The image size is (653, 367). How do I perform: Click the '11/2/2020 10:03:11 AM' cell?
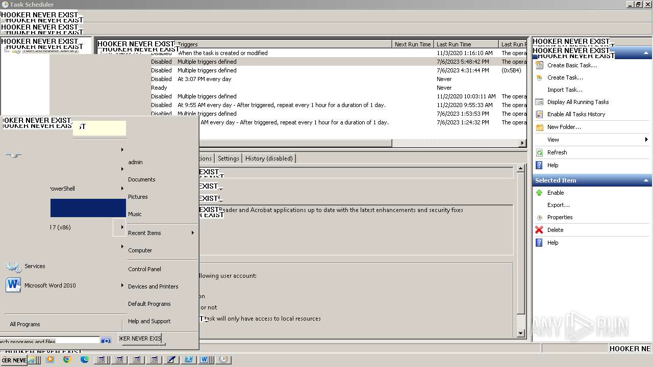point(466,96)
